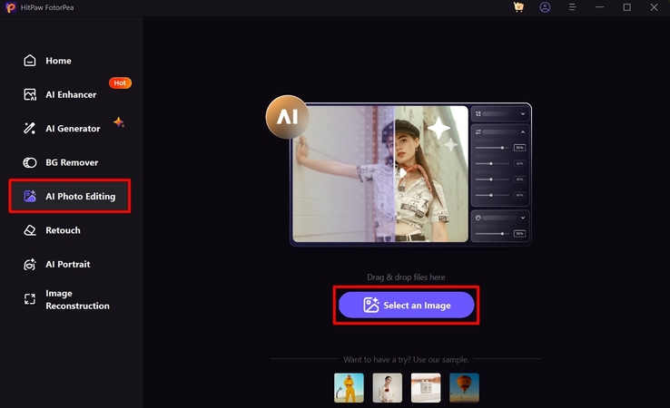The width and height of the screenshot is (670, 408).
Task: Open Image Reconstruction label
Action: [77, 299]
